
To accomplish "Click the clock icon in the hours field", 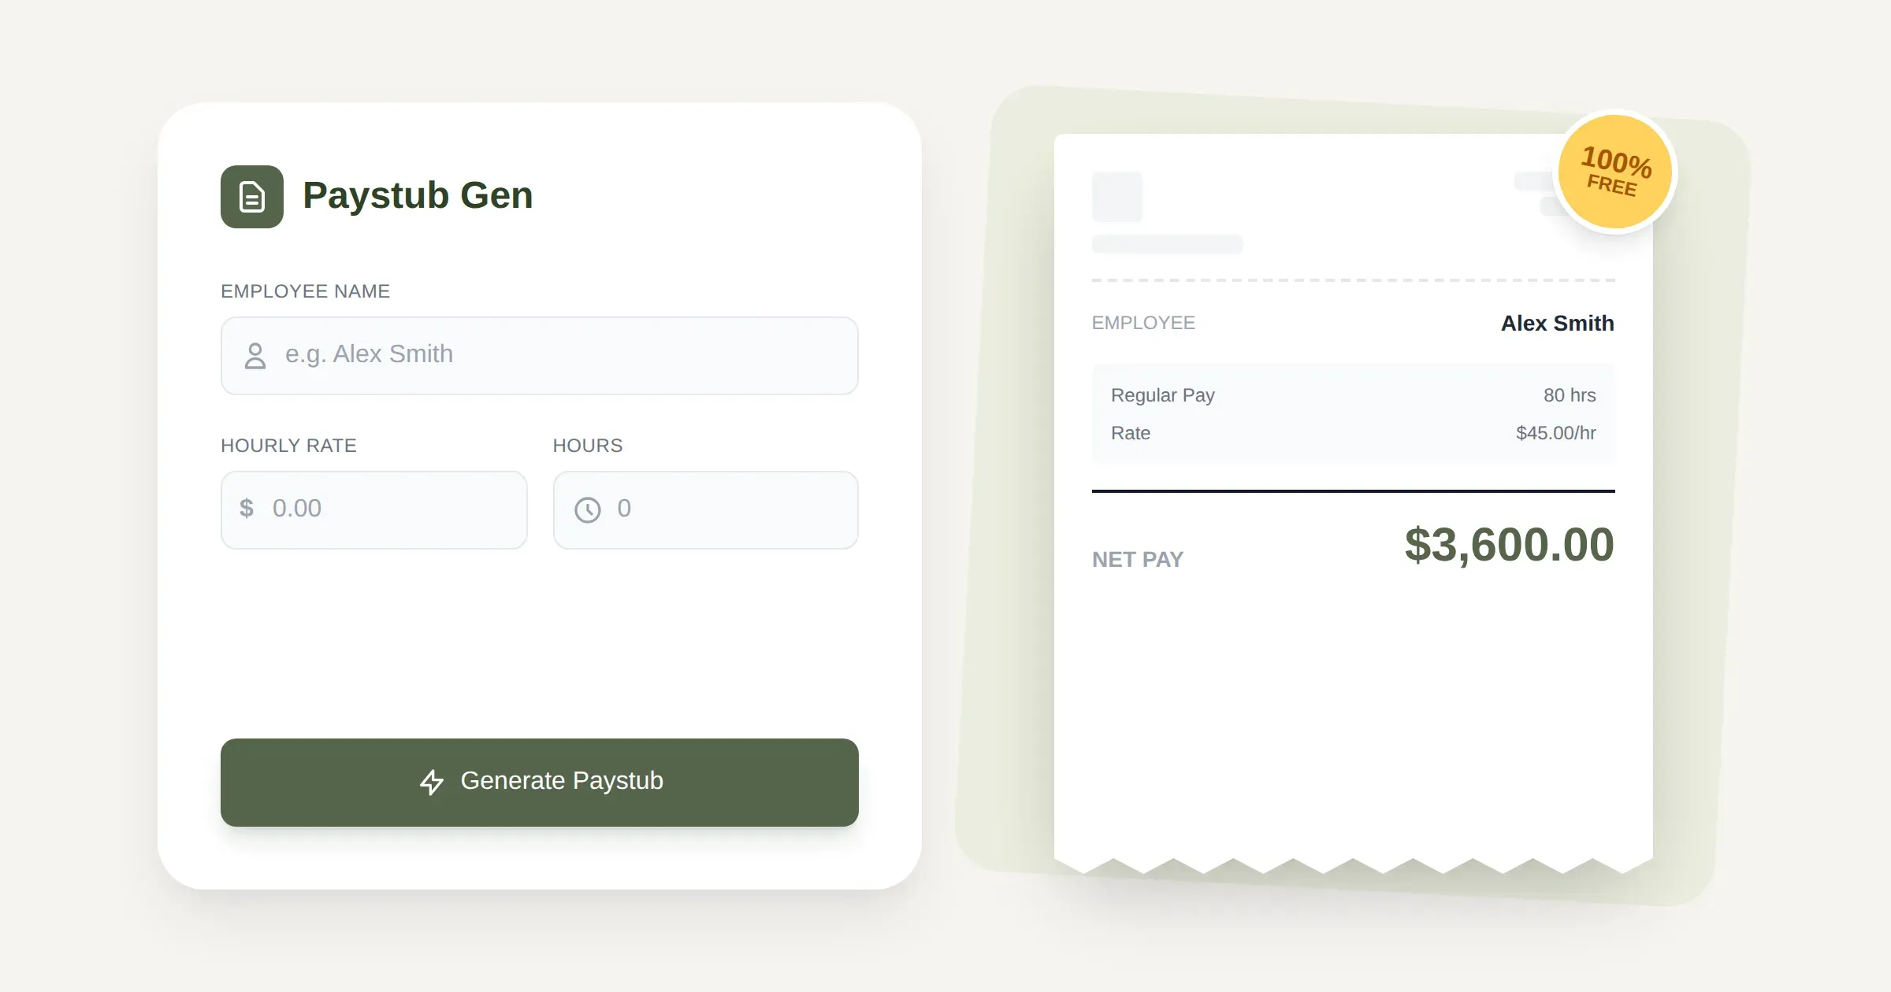I will 589,509.
